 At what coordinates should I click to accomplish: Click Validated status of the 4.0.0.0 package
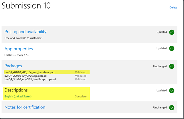click(x=81, y=72)
